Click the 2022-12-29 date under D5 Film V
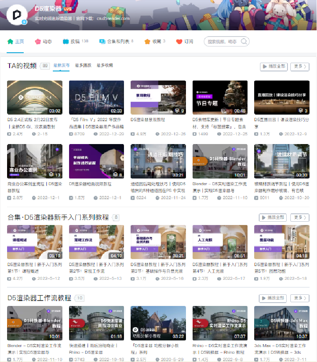 click(x=111, y=134)
